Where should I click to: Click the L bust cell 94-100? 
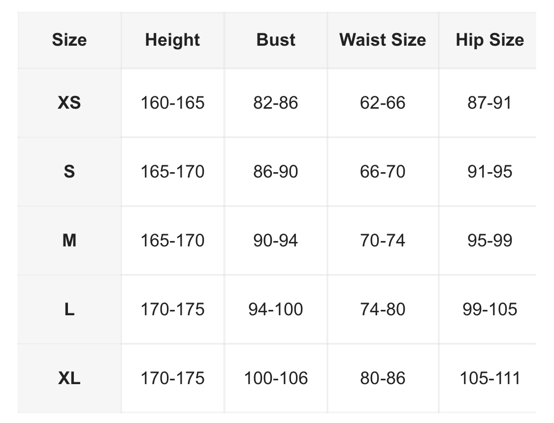[276, 309]
